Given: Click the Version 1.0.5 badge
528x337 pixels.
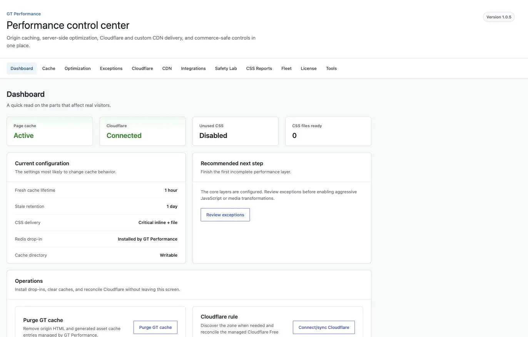Looking at the screenshot, I should (499, 17).
